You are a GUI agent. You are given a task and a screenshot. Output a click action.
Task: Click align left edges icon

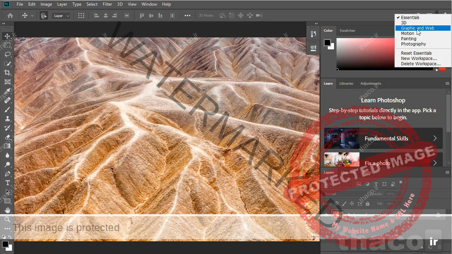click(96, 16)
